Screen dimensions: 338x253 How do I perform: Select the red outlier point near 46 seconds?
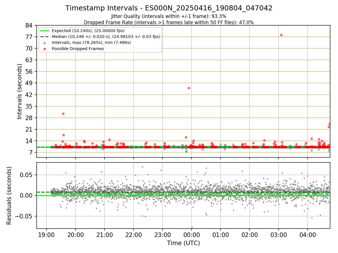pyautogui.click(x=189, y=88)
